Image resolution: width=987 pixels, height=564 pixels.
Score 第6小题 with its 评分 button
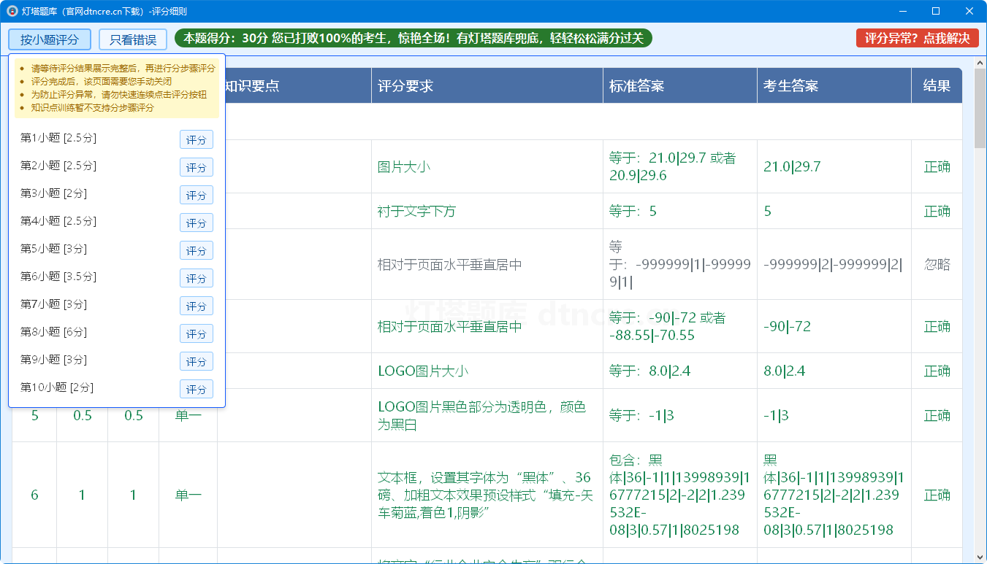pos(197,279)
